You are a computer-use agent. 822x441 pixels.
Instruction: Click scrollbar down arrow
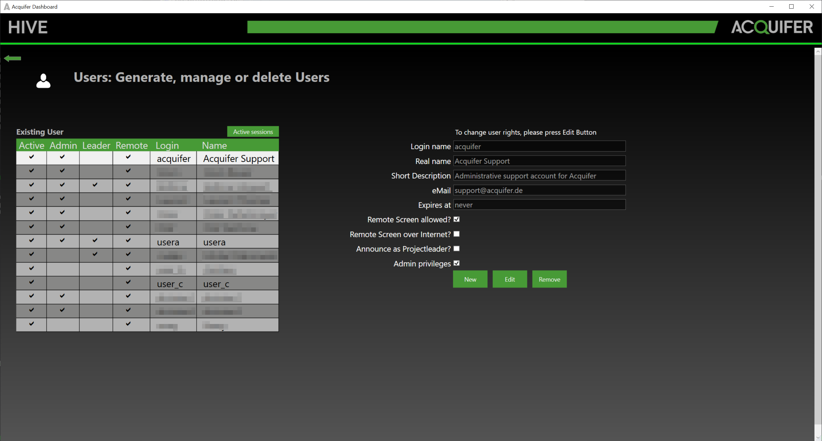point(818,437)
